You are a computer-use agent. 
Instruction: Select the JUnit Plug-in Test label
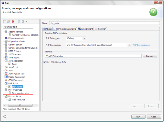click(x=16, y=74)
